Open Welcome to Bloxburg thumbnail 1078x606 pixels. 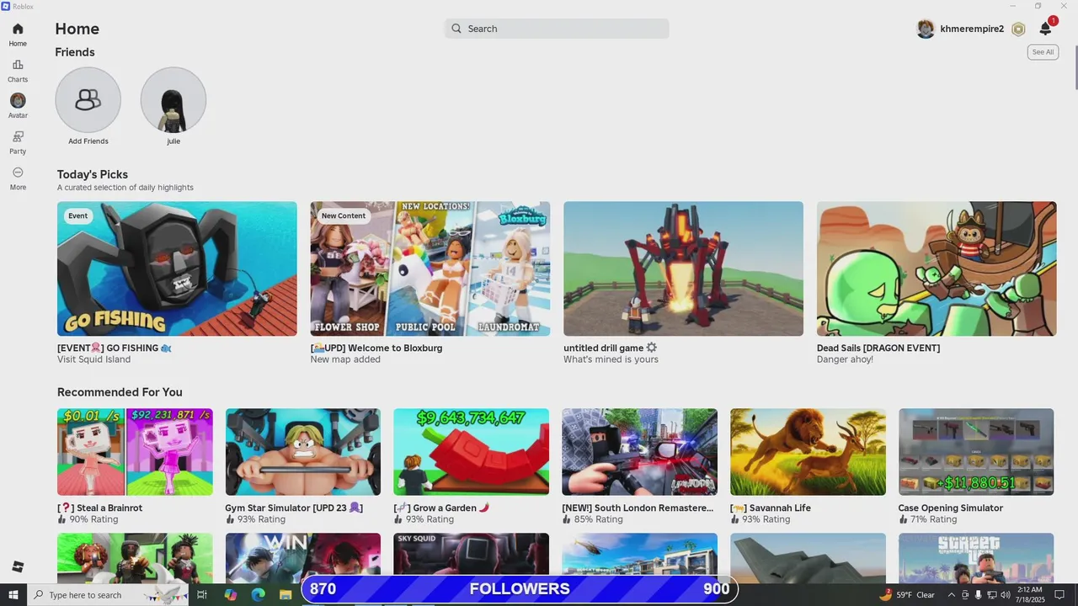pos(430,268)
